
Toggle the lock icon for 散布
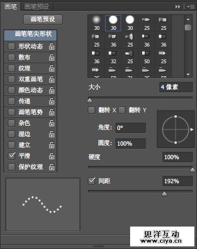(x=52, y=57)
